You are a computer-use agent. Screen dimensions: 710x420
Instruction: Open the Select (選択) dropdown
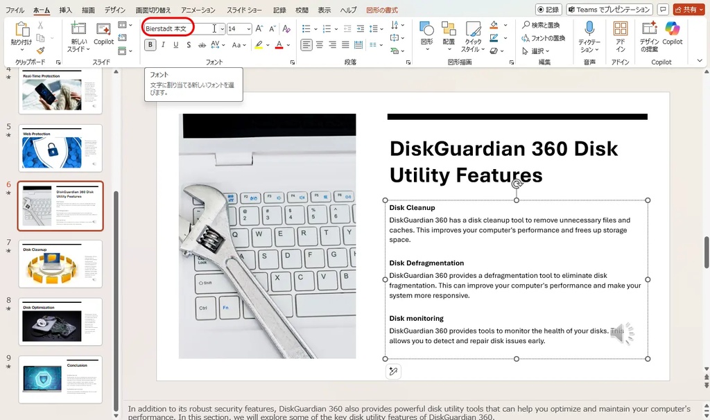536,51
